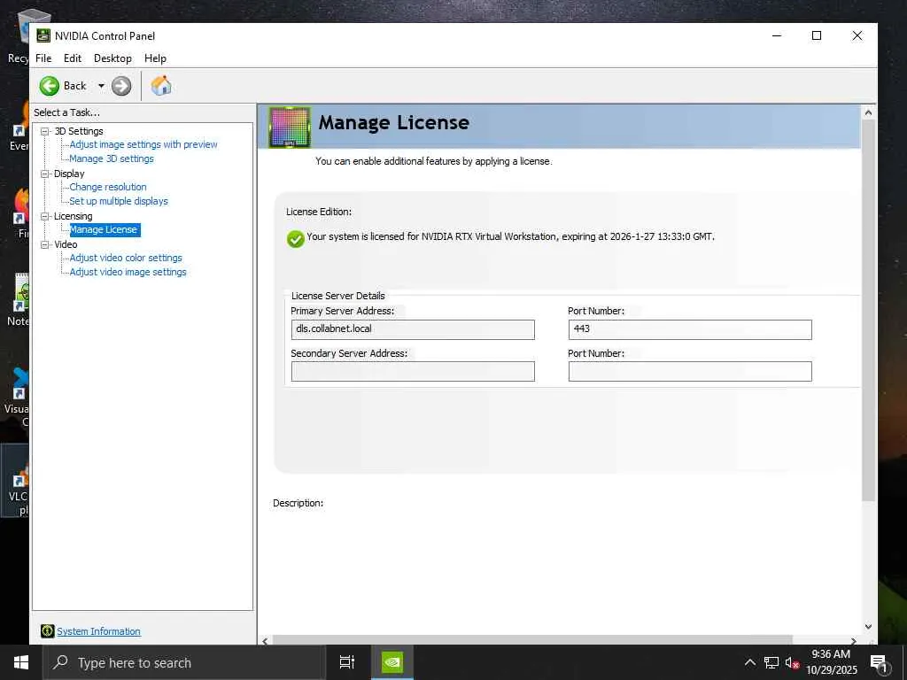The width and height of the screenshot is (907, 680).
Task: Select Manage 3D settings
Action: (x=112, y=158)
